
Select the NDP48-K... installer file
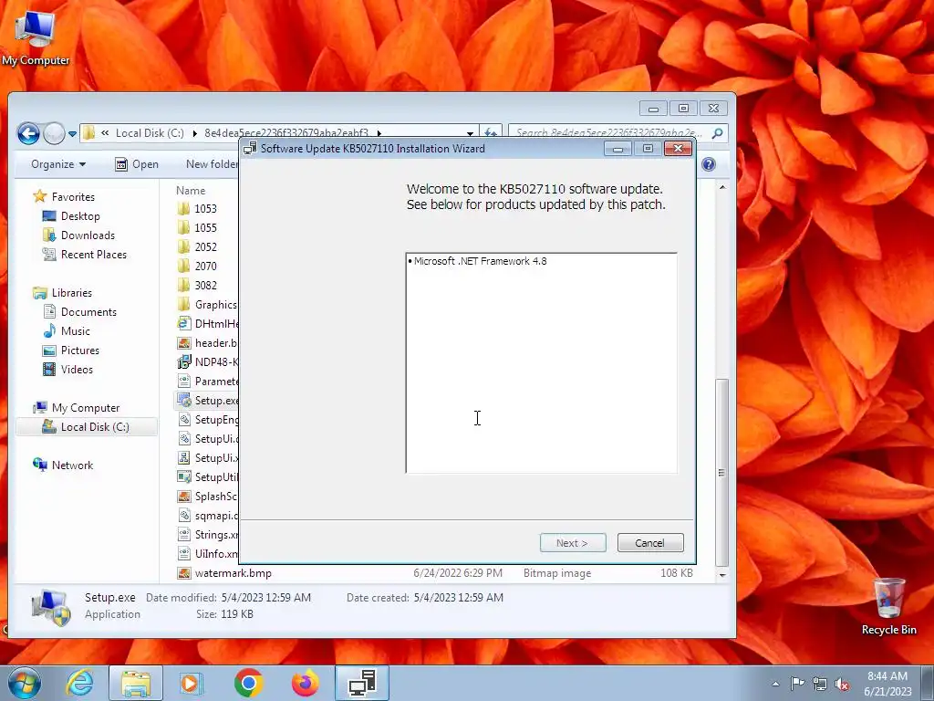[207, 361]
